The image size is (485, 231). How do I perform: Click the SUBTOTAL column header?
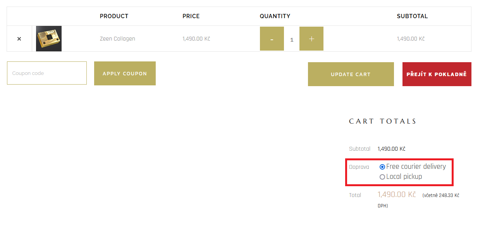pyautogui.click(x=412, y=16)
